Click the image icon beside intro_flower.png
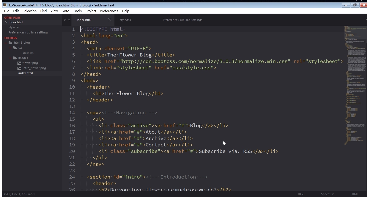 coord(19,68)
